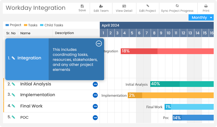Toggle the Child Tasks legend item
Screen dimensions: 217x127
(51, 25)
